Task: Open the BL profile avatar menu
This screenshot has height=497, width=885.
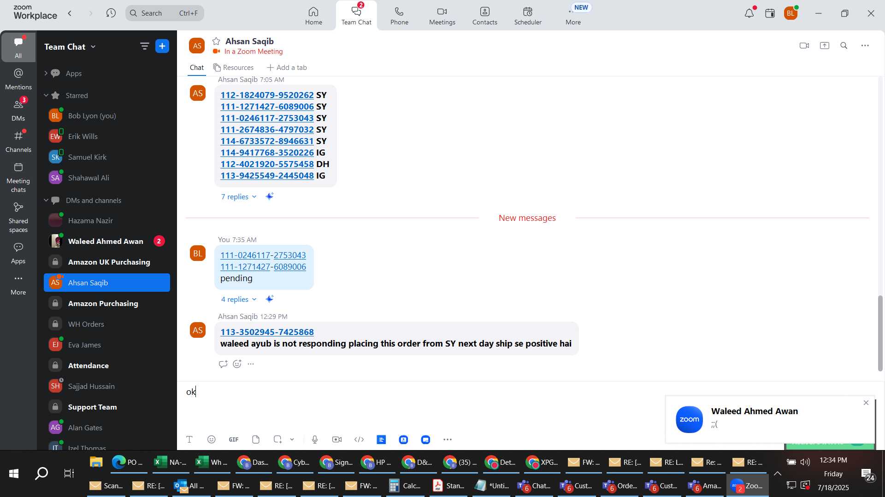Action: point(791,13)
